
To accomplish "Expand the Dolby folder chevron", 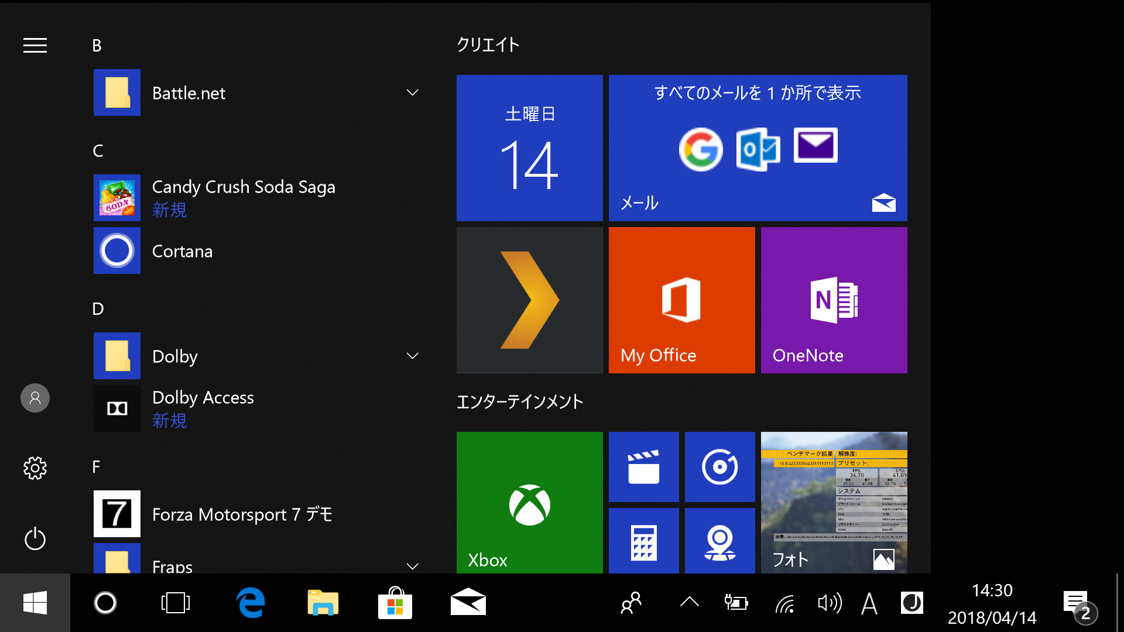I will pyautogui.click(x=412, y=356).
